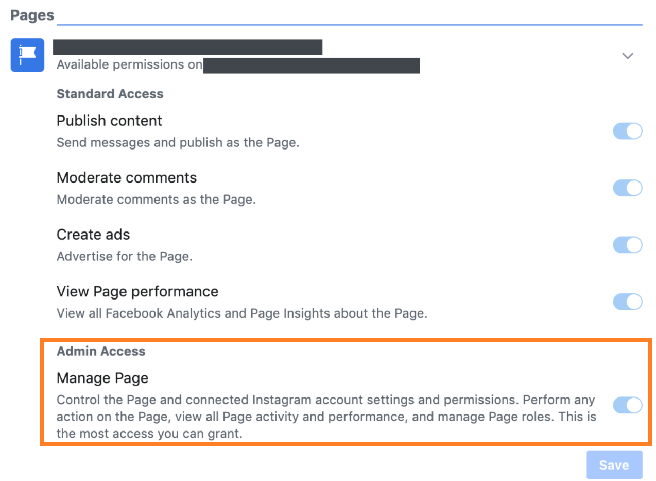Click the Manage Page label
The image size is (656, 481).
coord(102,378)
